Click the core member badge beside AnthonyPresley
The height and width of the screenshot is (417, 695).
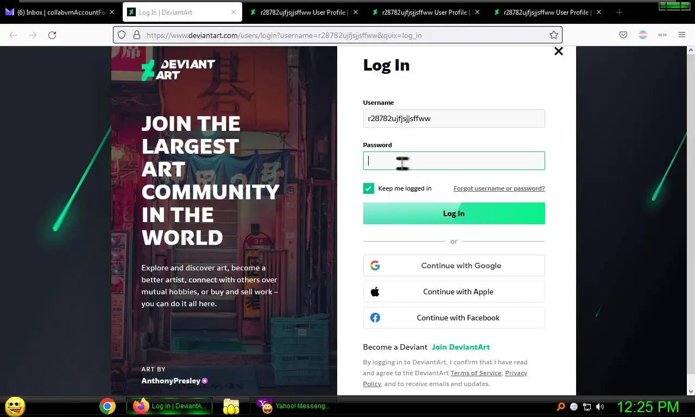tap(205, 381)
